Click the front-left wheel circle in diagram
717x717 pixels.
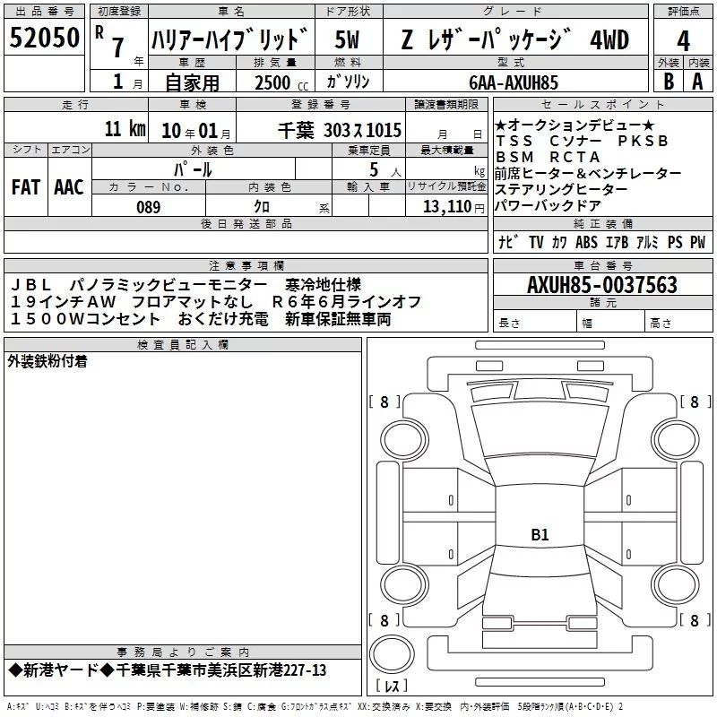click(404, 441)
